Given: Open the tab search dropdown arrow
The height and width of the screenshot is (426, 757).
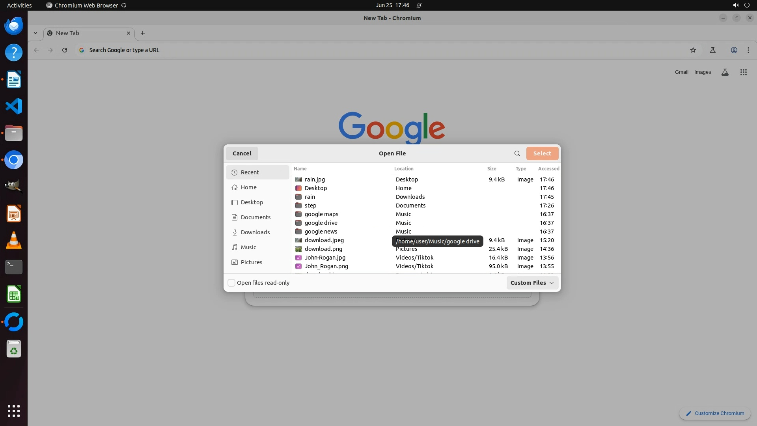Looking at the screenshot, I should 35,33.
